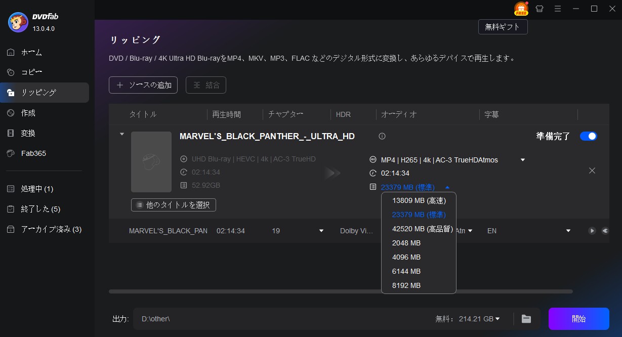Click the row duration 02:14:34 cell

231,231
